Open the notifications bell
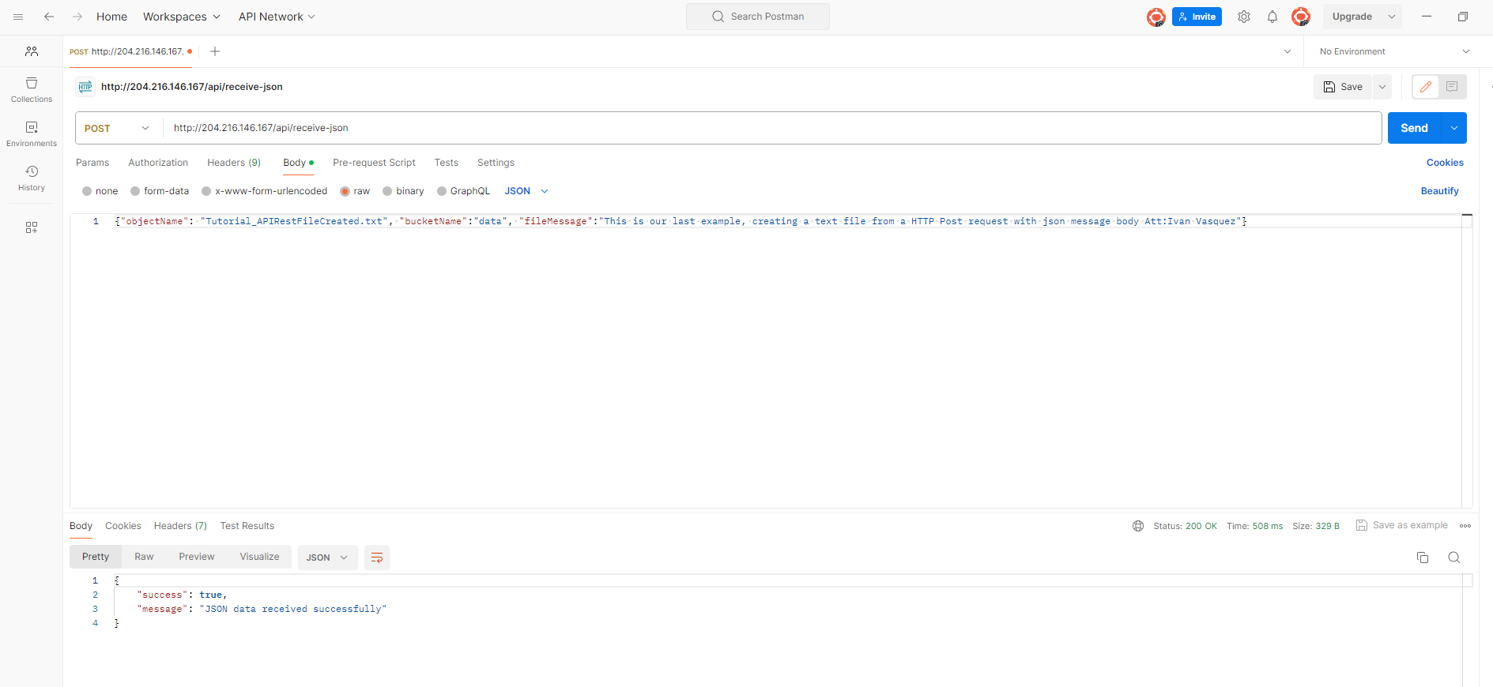The image size is (1493, 687). click(x=1272, y=17)
